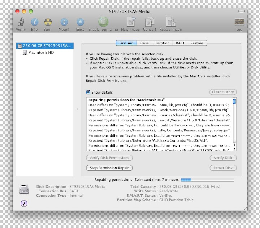The height and width of the screenshot is (228, 260).
Task: Click the hard disk icon beside Disk Description
Action: click(24, 189)
